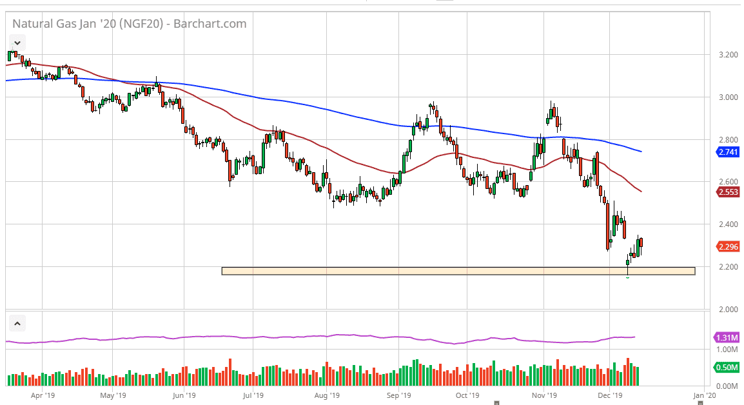Screen dimensions: 744x405
Task: Click the Aug '19 date axis label
Action: [x=327, y=395]
